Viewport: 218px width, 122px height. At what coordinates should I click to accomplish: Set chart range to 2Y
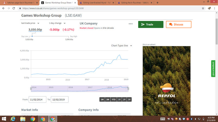pos(124,99)
